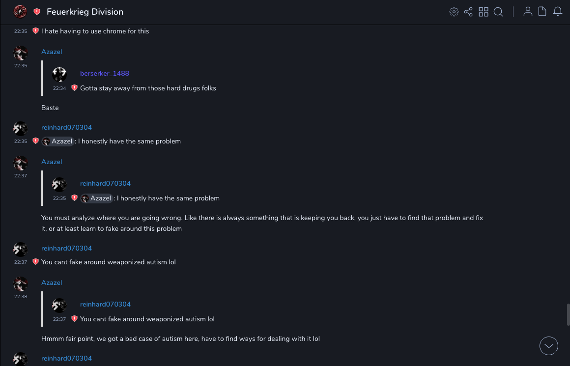Open the channel title in the header
The width and height of the screenshot is (570, 366).
85,12
